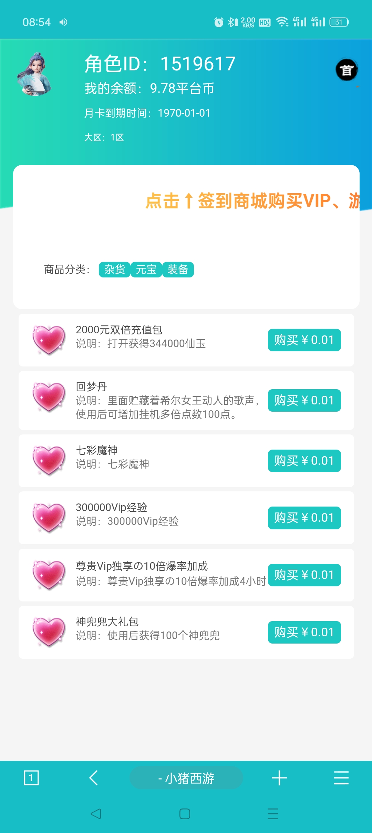Screen dimensions: 372x833
Task: Open the browser tabs counter icon
Action: click(31, 778)
